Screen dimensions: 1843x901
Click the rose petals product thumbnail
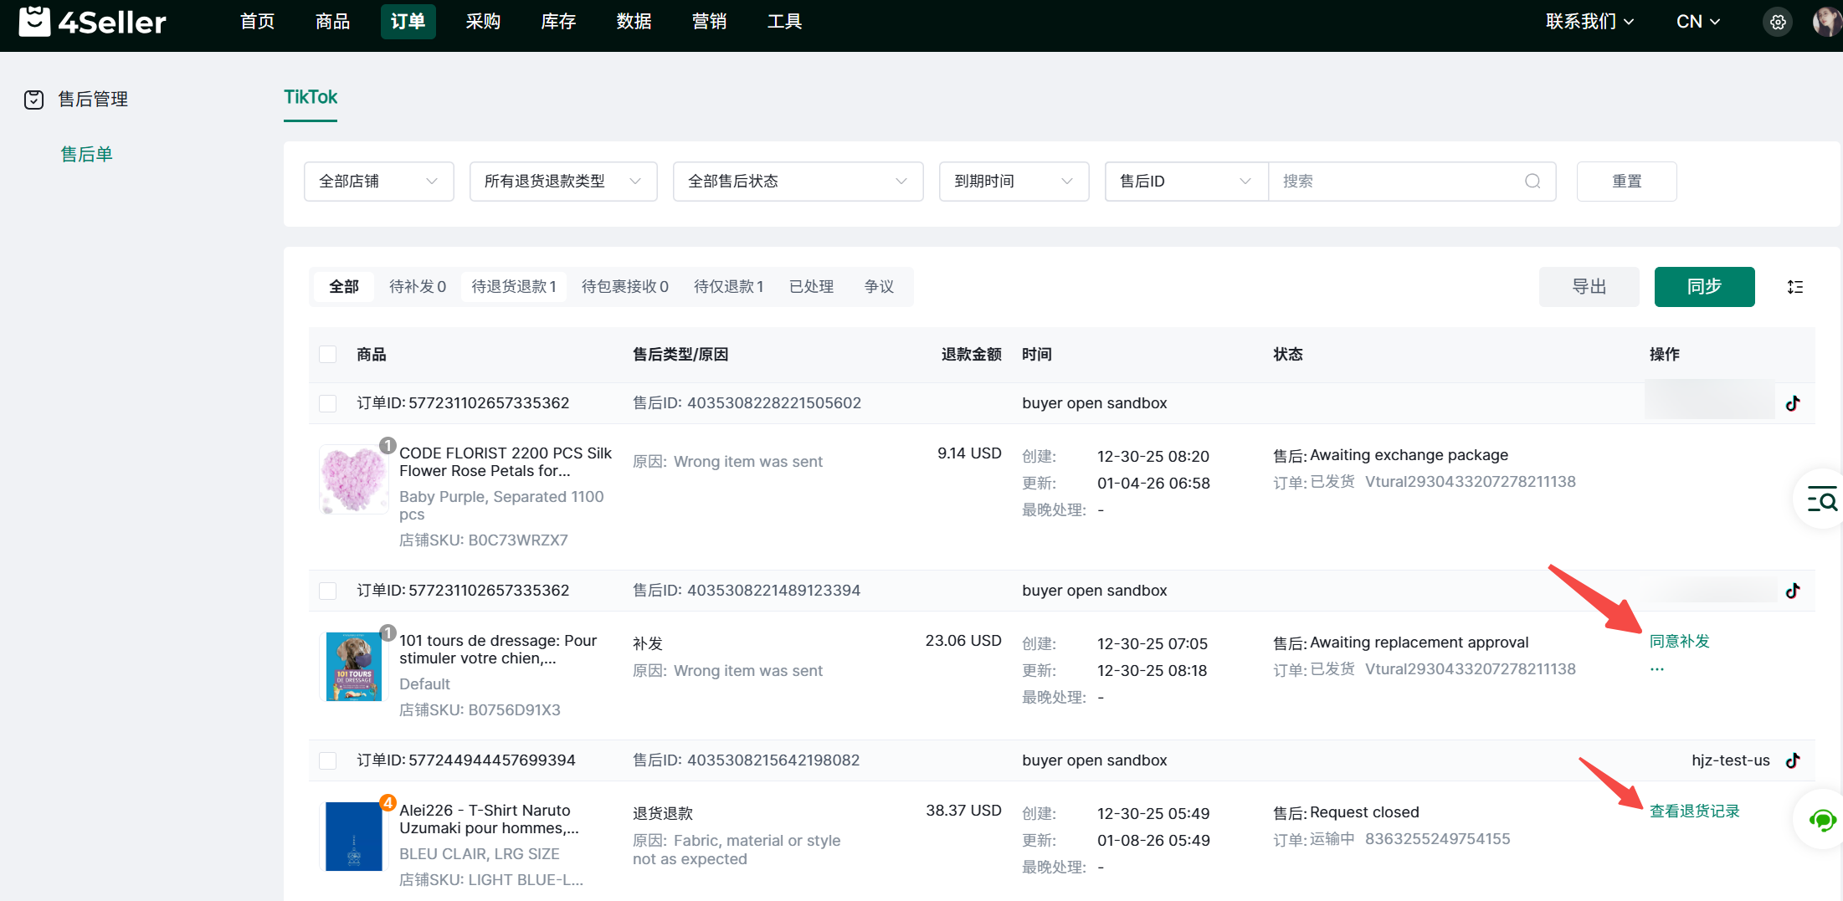pos(353,479)
